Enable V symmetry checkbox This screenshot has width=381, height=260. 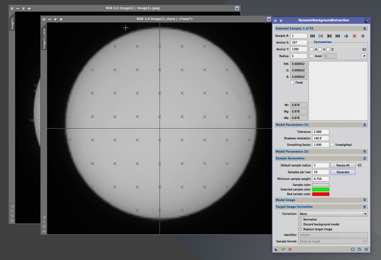(320, 49)
